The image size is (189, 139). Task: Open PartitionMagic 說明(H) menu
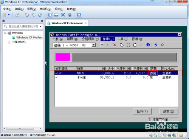tap(138, 39)
